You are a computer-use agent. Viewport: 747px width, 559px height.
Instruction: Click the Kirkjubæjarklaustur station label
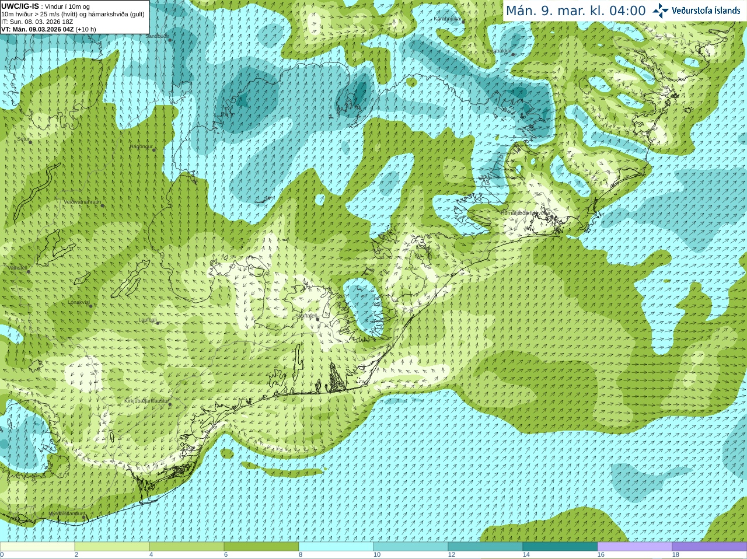(x=146, y=401)
